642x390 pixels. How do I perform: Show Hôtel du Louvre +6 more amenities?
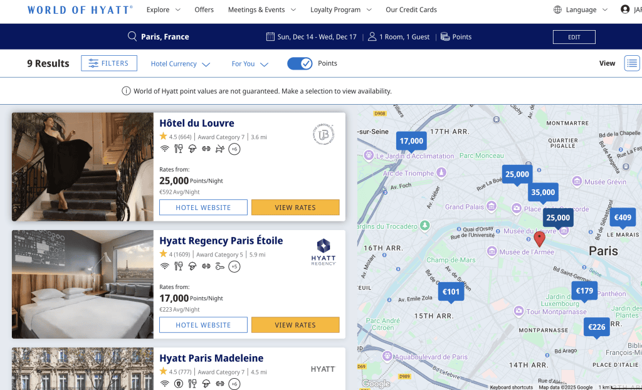234,149
